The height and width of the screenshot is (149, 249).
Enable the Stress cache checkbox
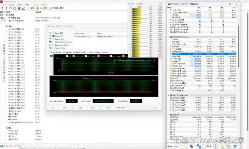pyautogui.click(x=54, y=39)
